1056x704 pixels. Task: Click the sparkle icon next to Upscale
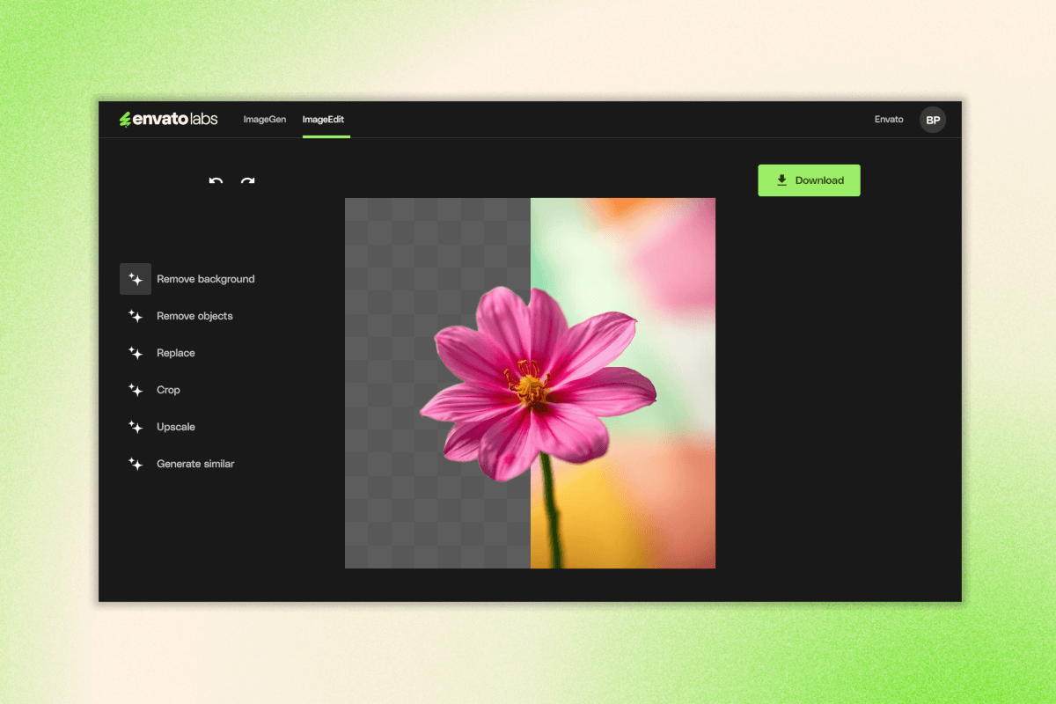tap(136, 427)
